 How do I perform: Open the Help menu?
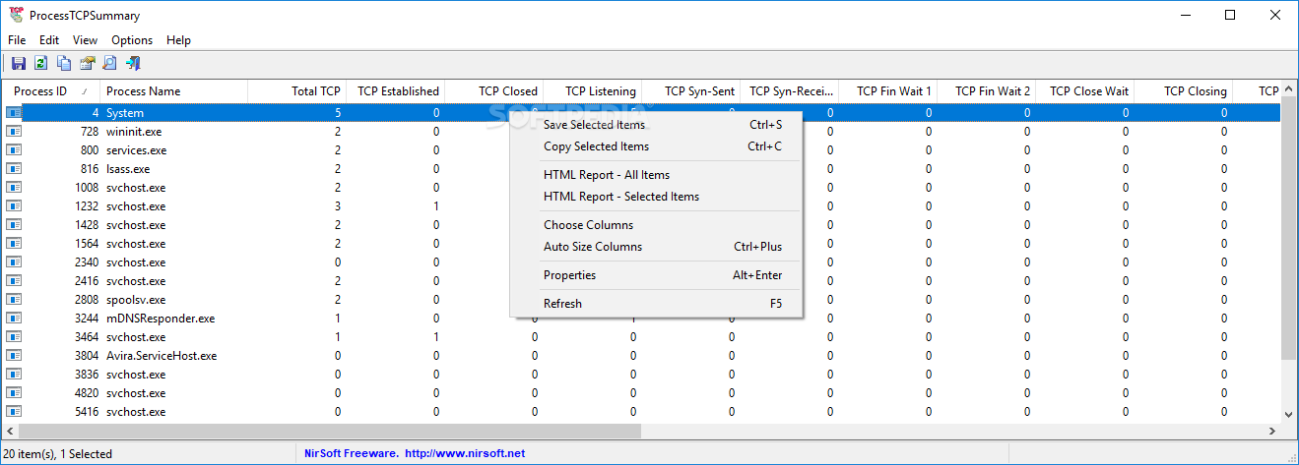(178, 40)
